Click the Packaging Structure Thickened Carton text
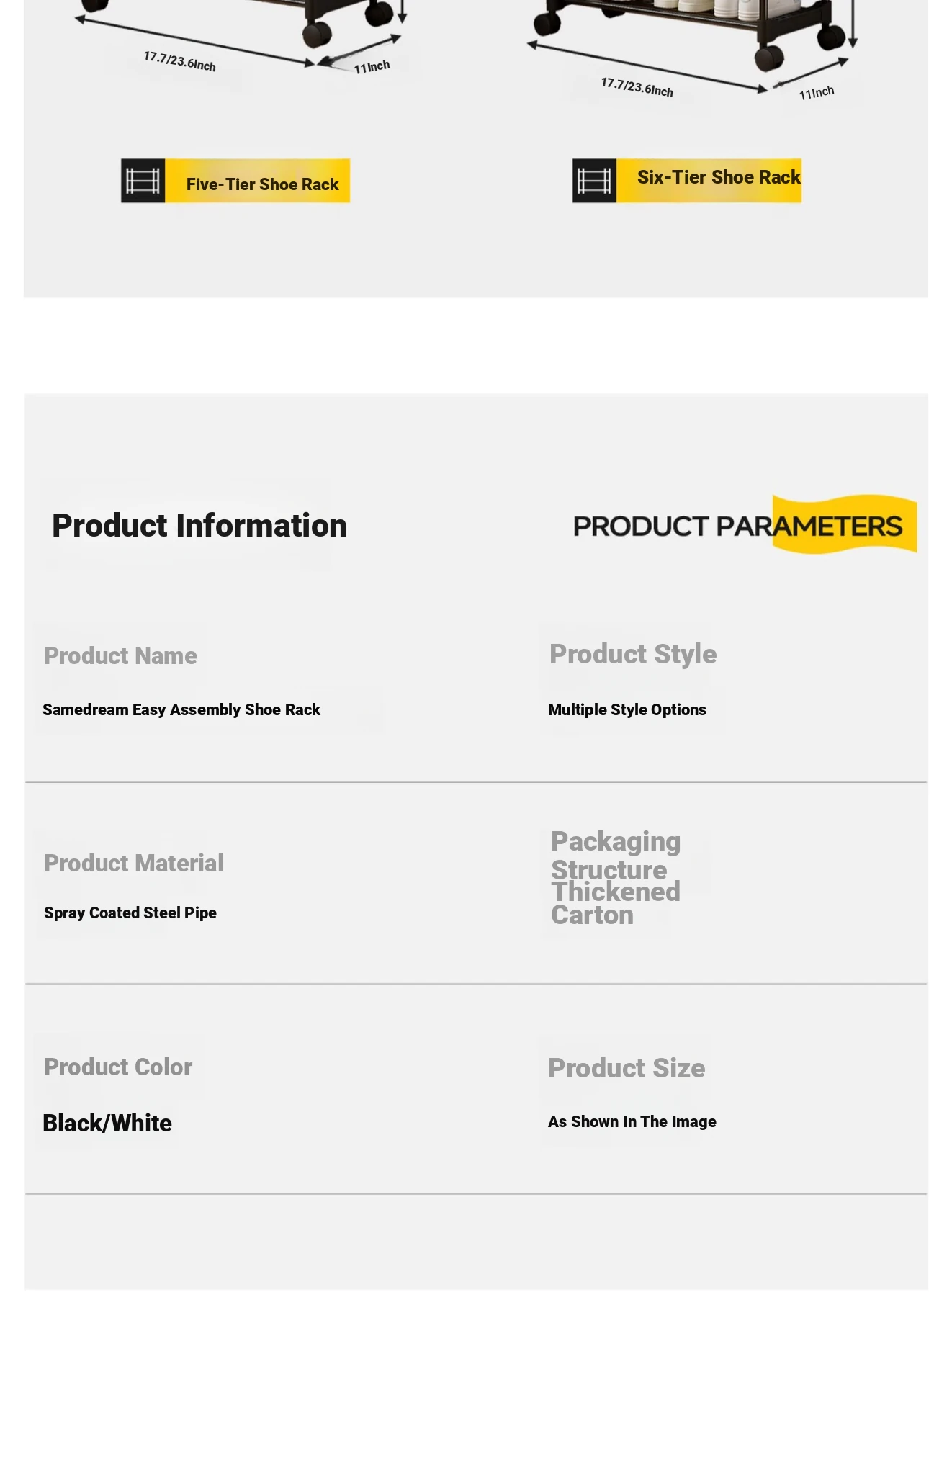The height and width of the screenshot is (1475, 952). (616, 878)
